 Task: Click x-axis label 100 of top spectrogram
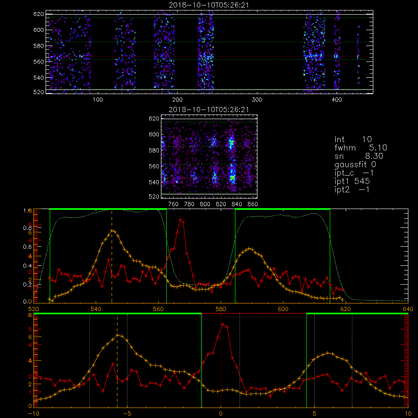[x=98, y=100]
